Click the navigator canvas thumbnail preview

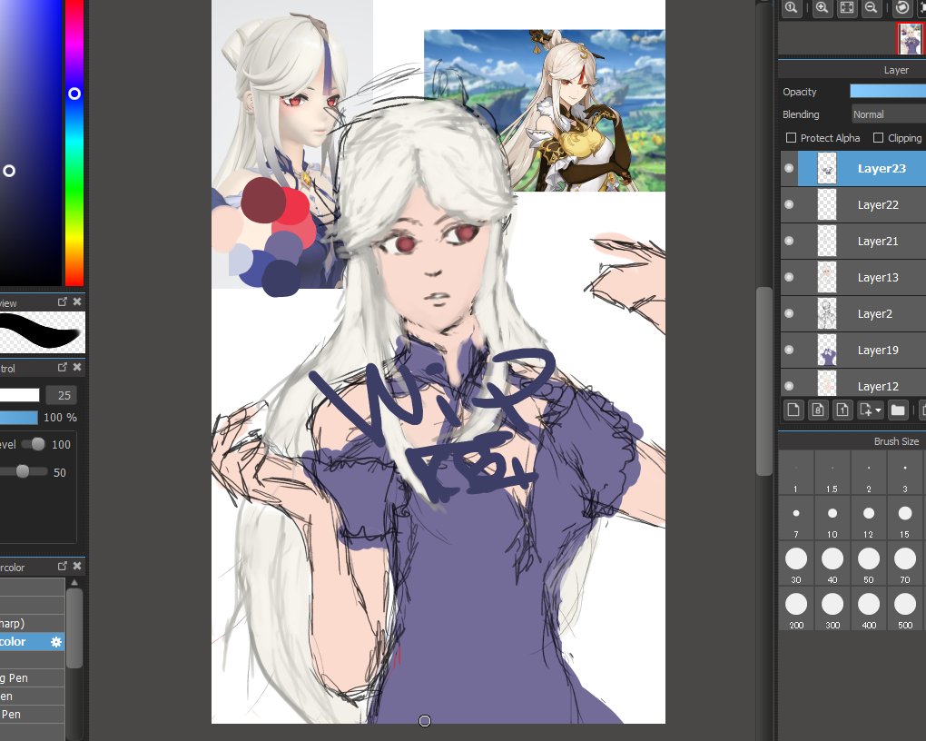pyautogui.click(x=910, y=38)
